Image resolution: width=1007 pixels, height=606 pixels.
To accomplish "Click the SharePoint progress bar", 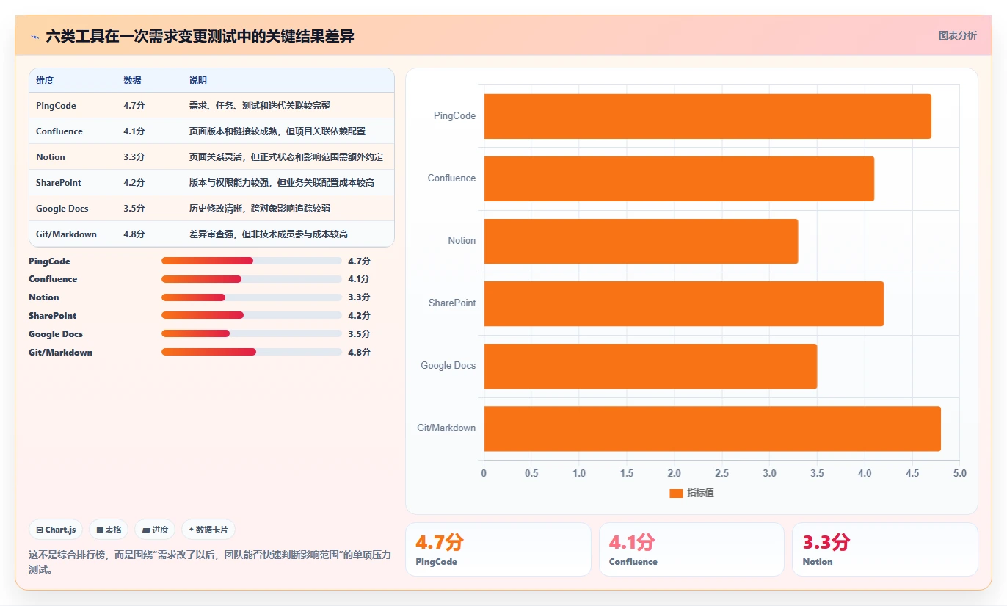I will (252, 316).
